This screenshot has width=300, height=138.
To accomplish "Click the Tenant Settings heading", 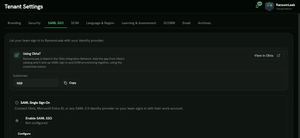I will point(24,7).
